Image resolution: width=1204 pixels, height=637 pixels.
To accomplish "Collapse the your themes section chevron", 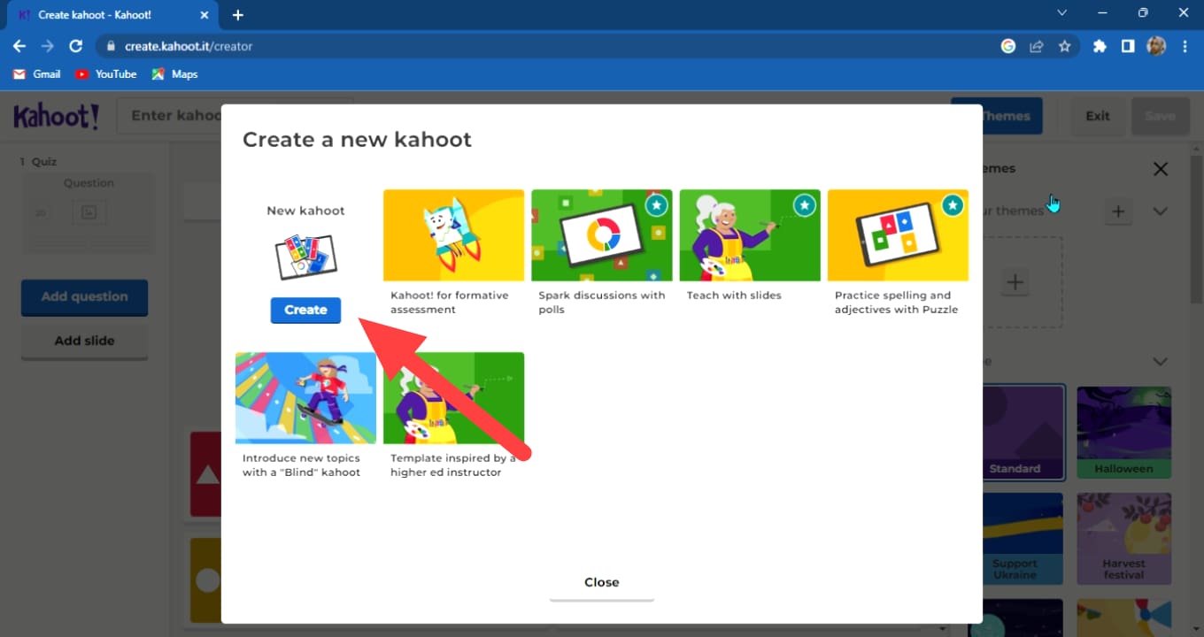I will pos(1160,211).
